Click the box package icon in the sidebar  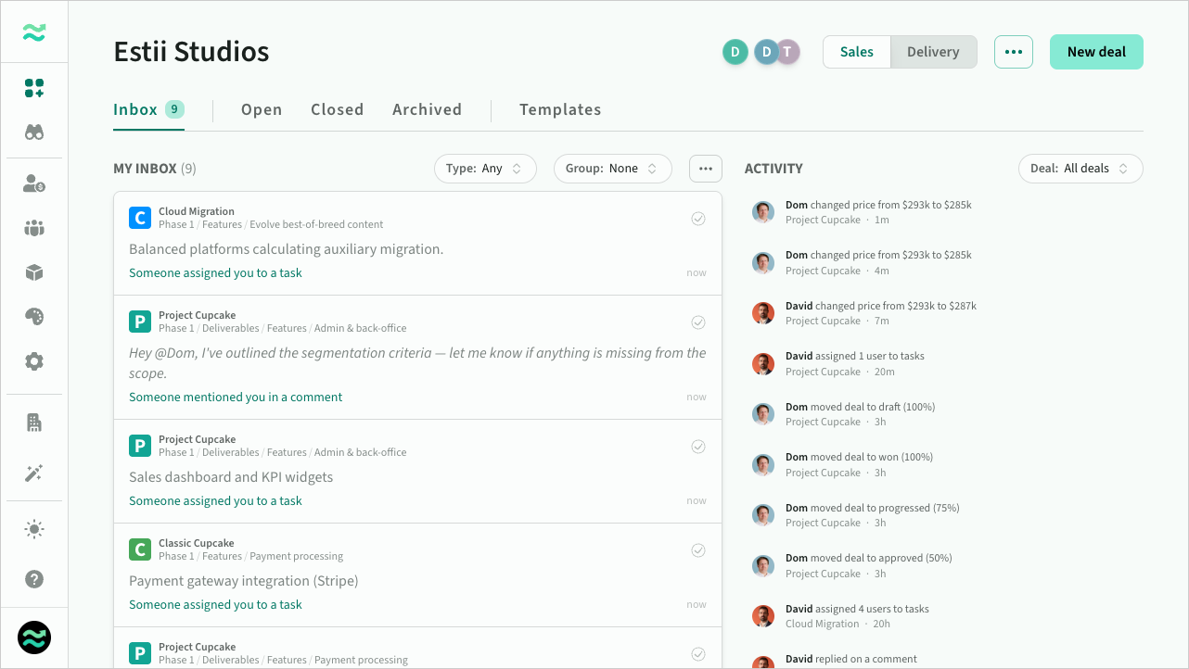coord(34,272)
